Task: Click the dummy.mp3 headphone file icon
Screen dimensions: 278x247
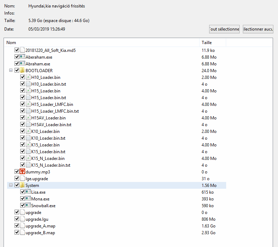Action: pos(22,172)
